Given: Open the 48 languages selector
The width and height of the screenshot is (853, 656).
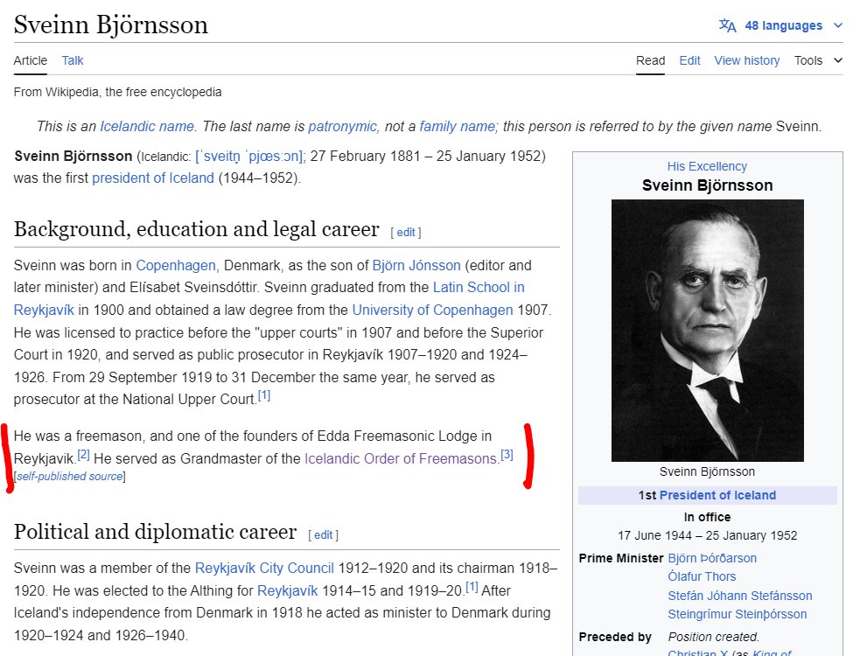Looking at the screenshot, I should pyautogui.click(x=783, y=25).
